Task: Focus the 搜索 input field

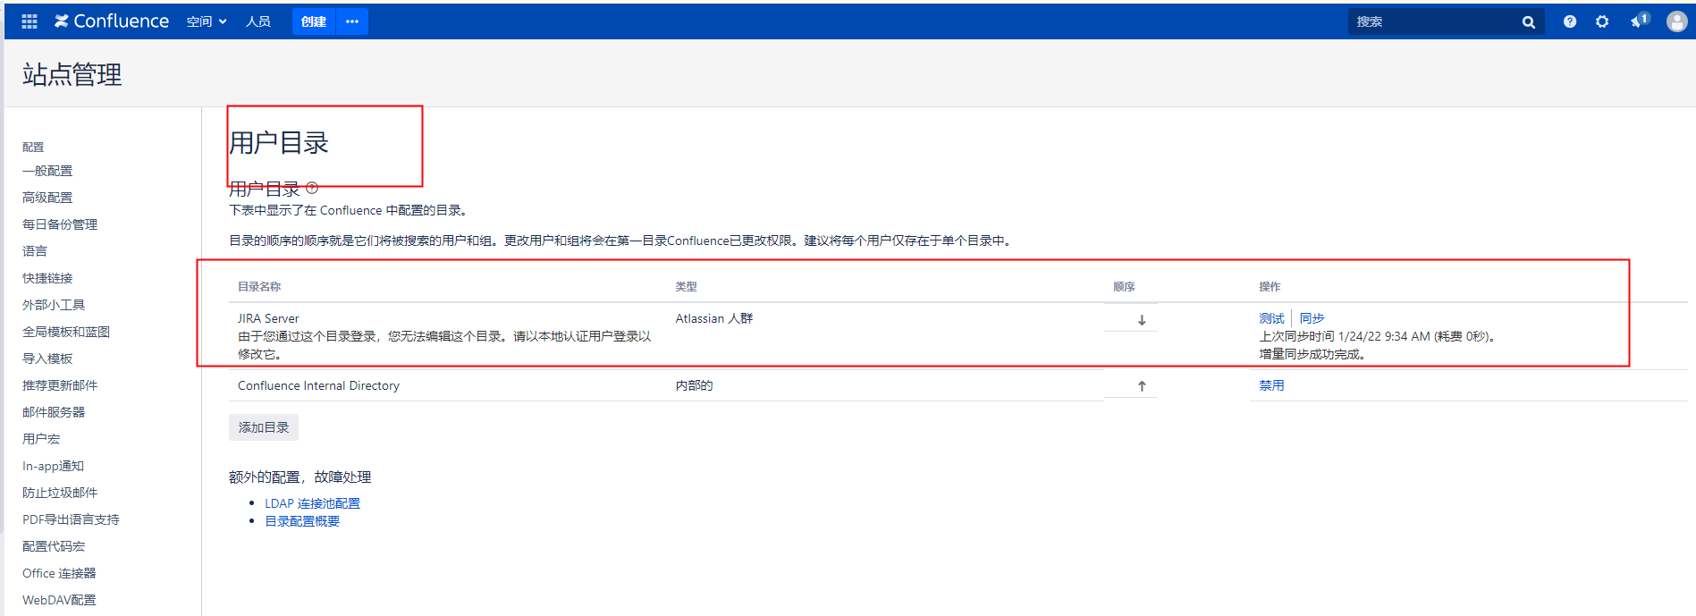Action: pyautogui.click(x=1430, y=21)
